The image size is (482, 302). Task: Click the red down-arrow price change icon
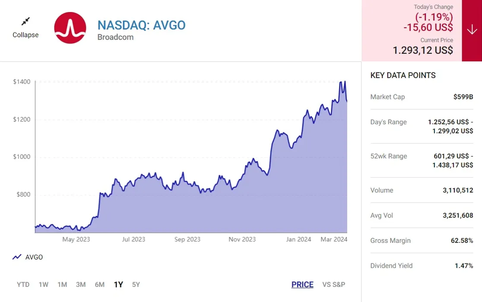coord(472,30)
